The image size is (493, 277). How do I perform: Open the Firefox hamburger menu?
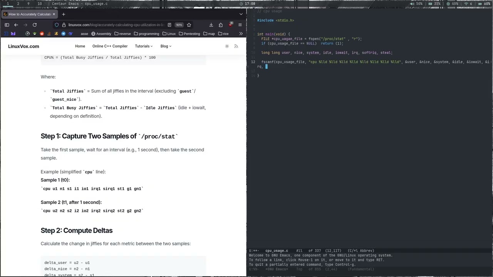(240, 25)
